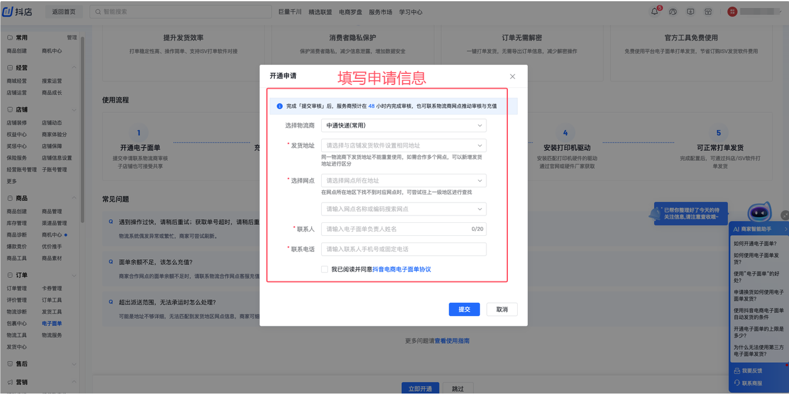Open the 发货地址 address dropdown
This screenshot has width=789, height=396.
click(x=404, y=145)
